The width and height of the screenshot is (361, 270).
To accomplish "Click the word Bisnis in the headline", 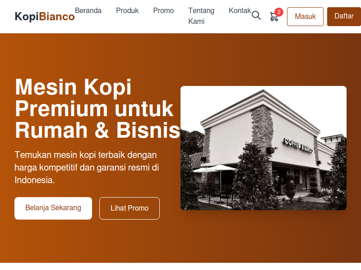I will point(148,130).
